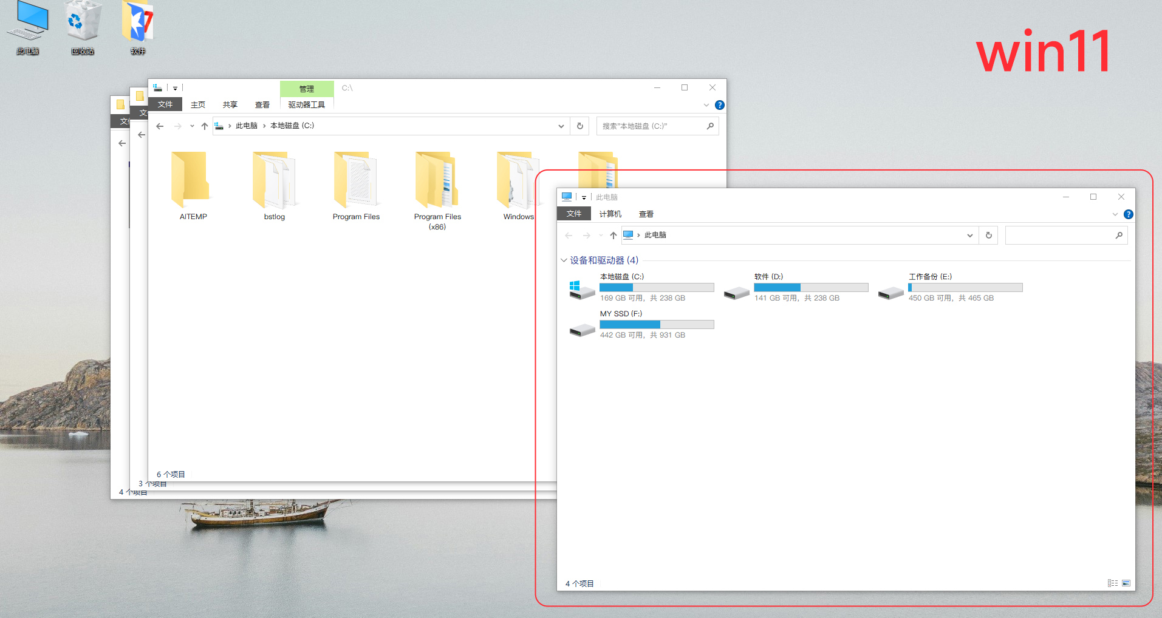This screenshot has height=618, width=1162.
Task: Go forward in the 此电脑 window
Action: click(586, 236)
